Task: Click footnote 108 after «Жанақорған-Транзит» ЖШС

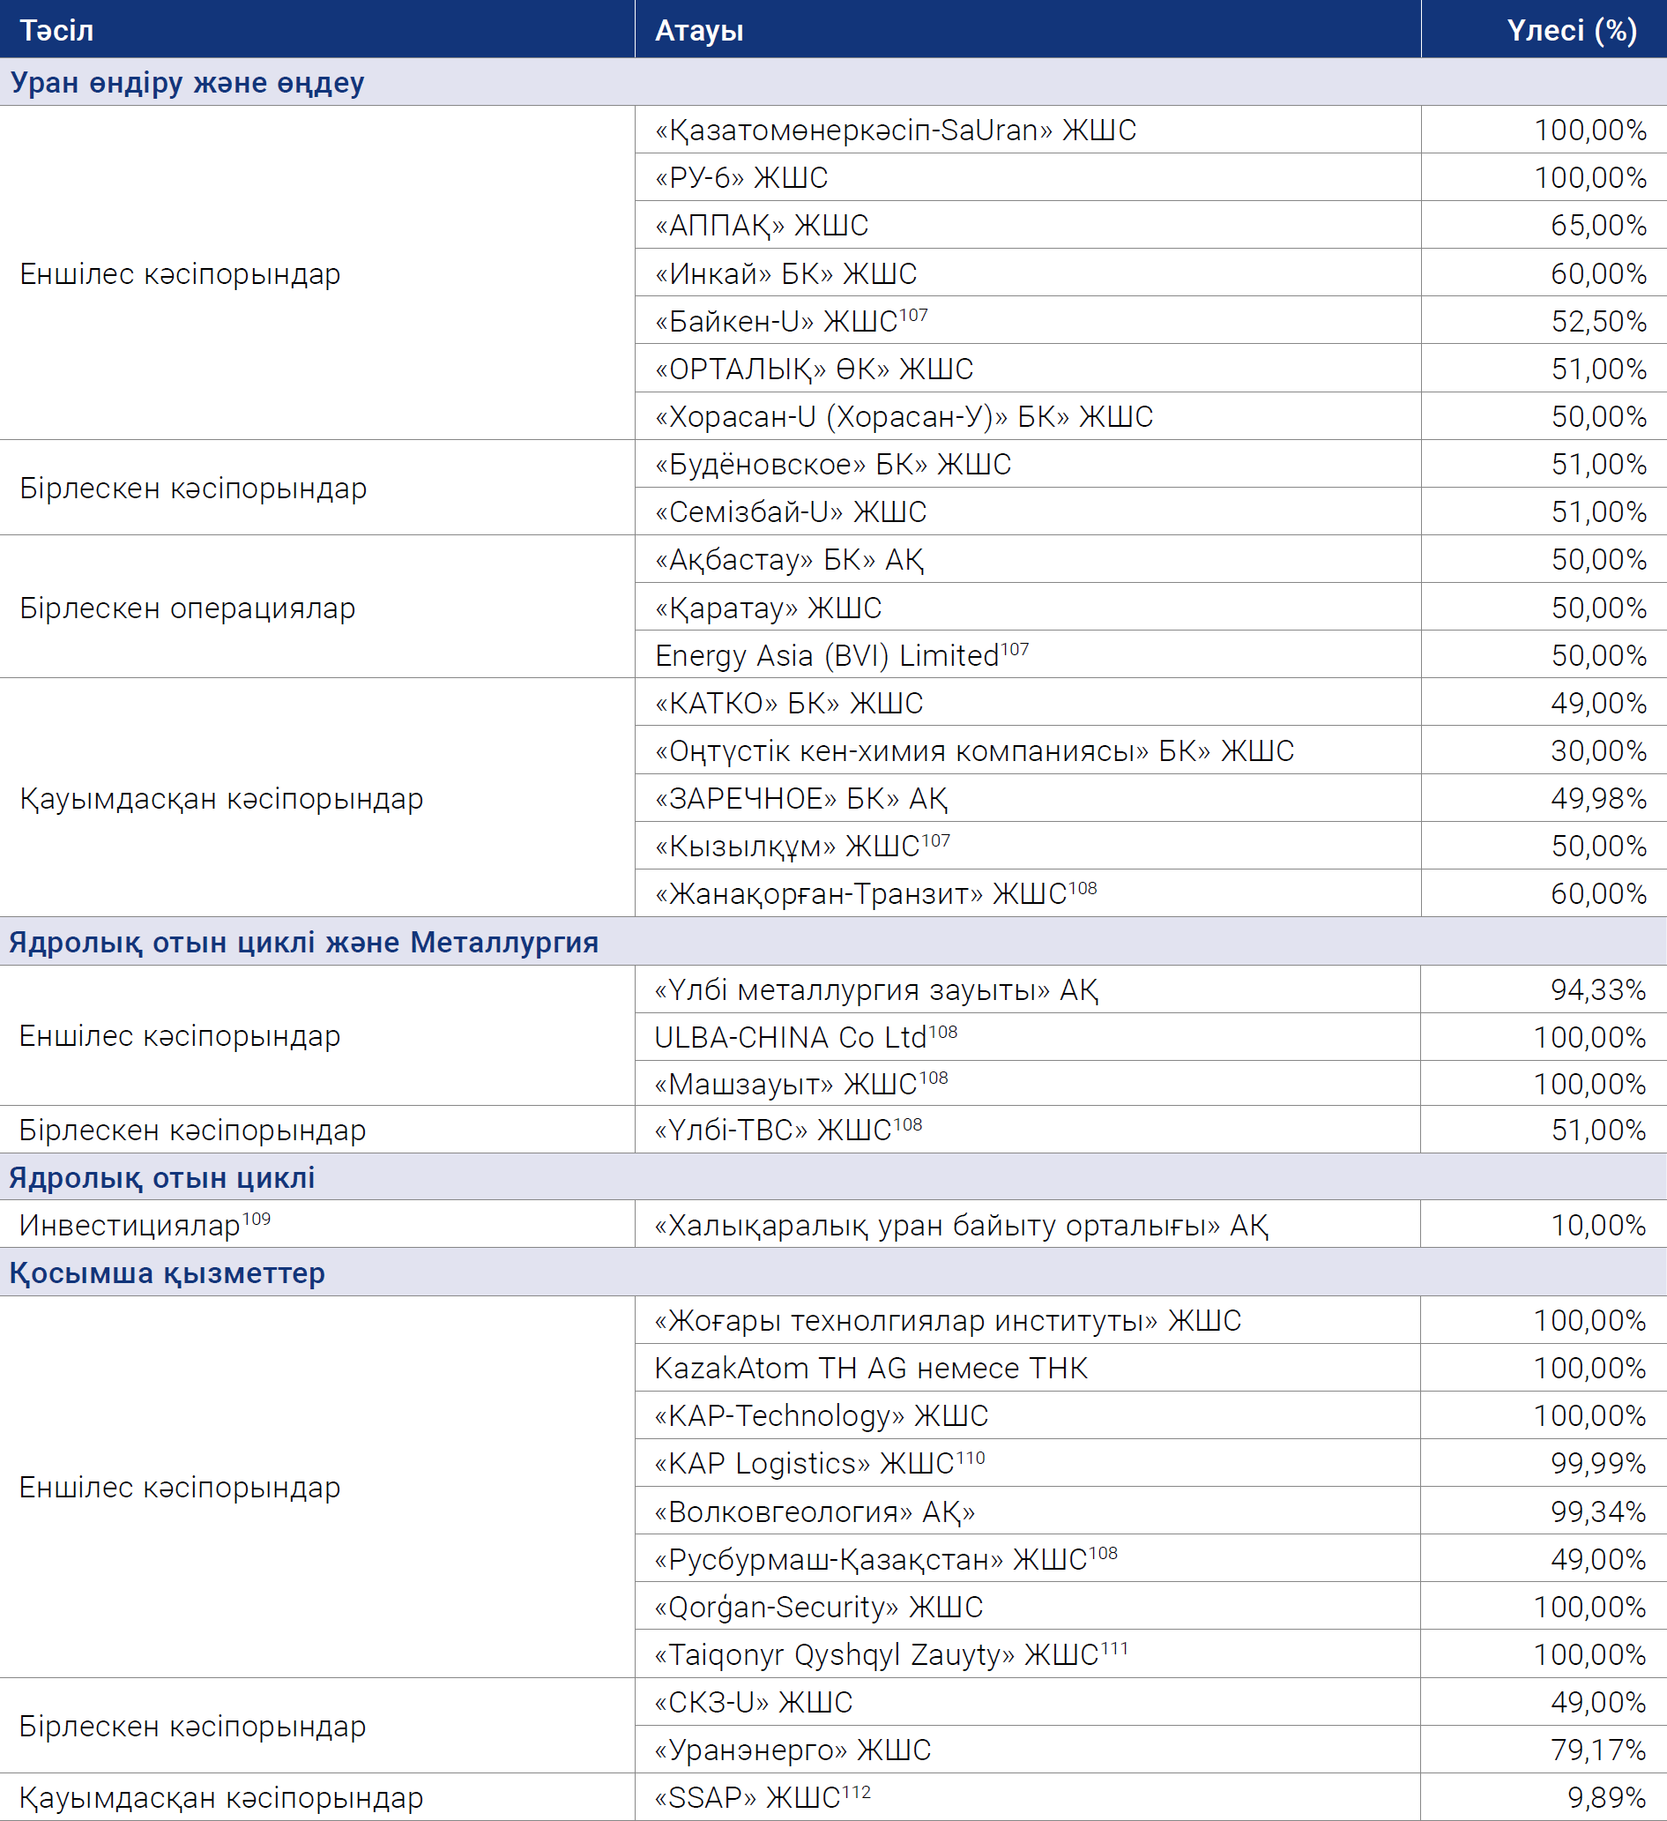Action: (x=1083, y=888)
